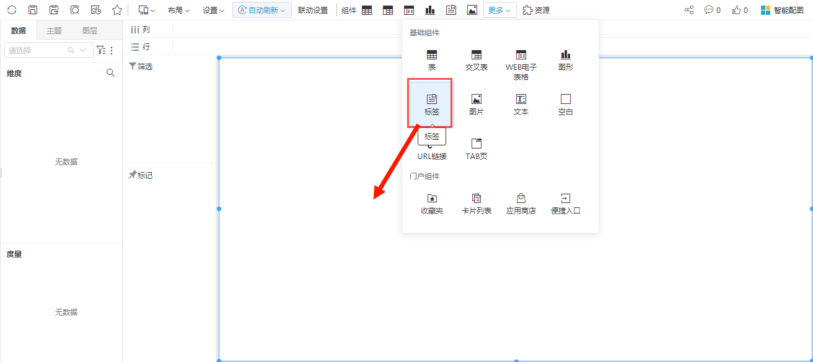Select 空白 in the components menu

[566, 105]
